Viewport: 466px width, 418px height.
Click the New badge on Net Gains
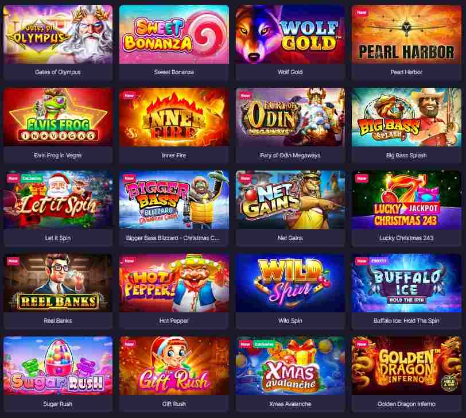pos(245,179)
